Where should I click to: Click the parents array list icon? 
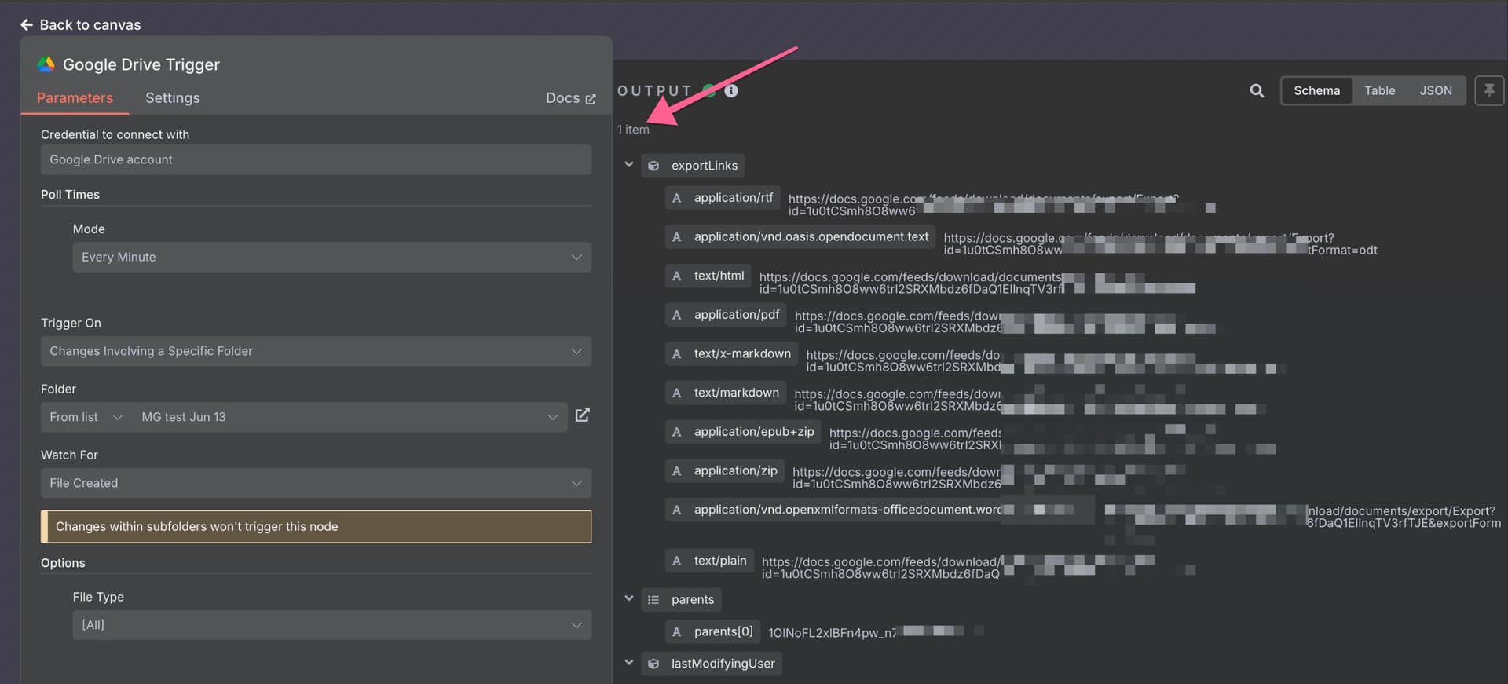pos(653,600)
